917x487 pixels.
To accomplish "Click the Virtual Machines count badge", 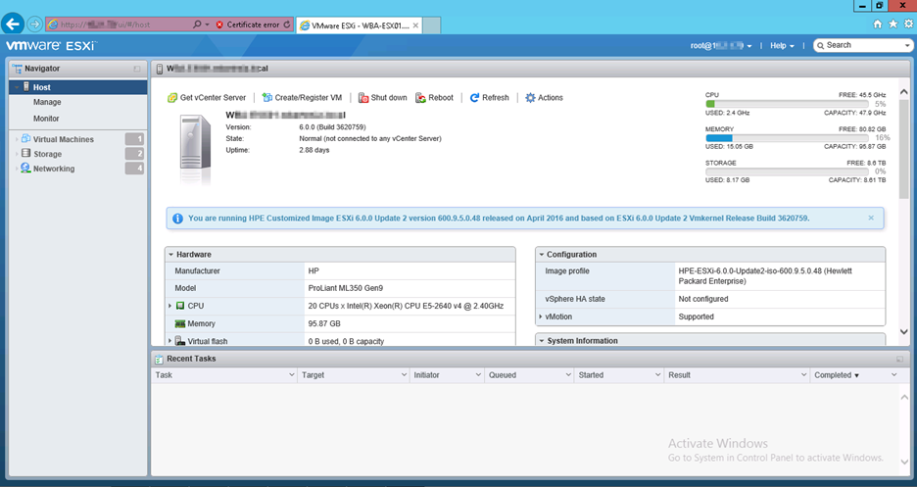I will 134,139.
